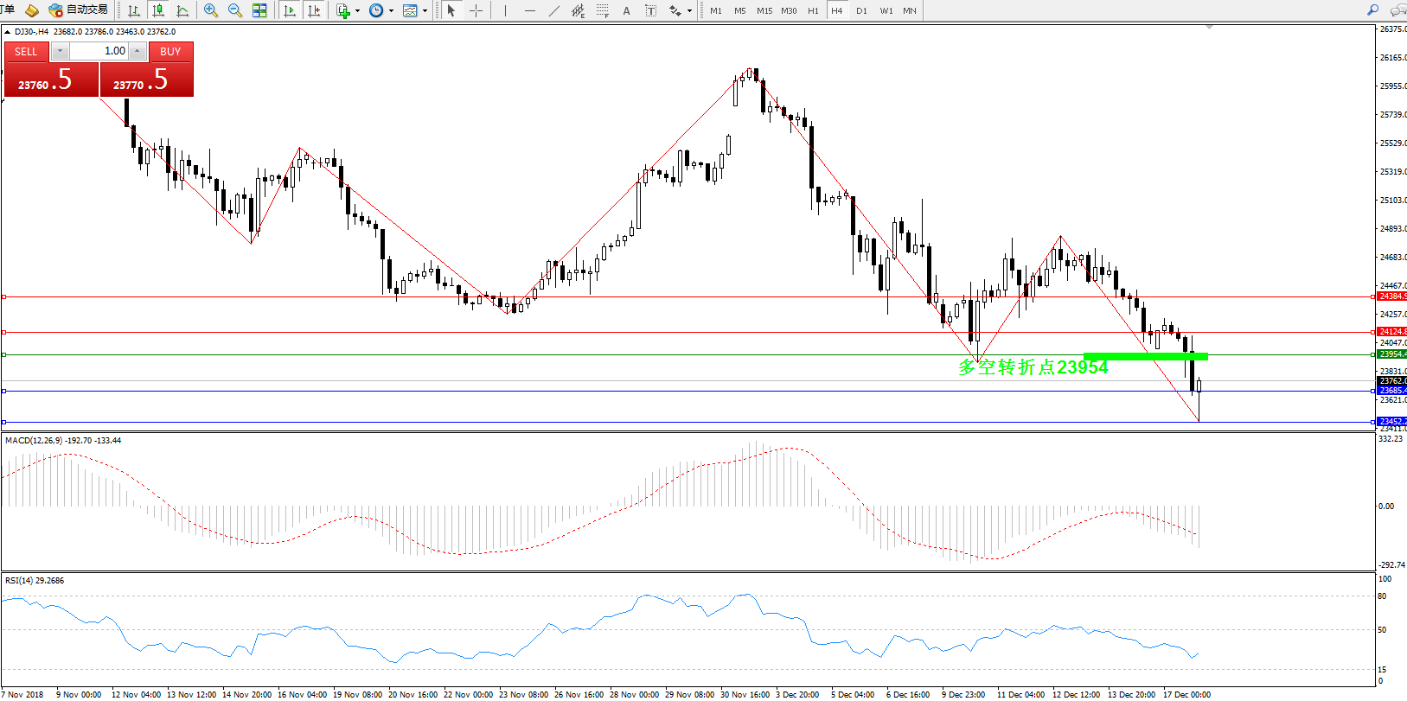
Task: Open the periodicity clock dropdown arrow
Action: point(391,11)
